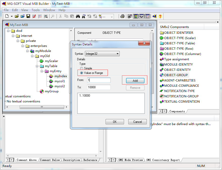This screenshot has height=170, width=222.
Task: Click the binoculars Find icon
Action: point(78,16)
